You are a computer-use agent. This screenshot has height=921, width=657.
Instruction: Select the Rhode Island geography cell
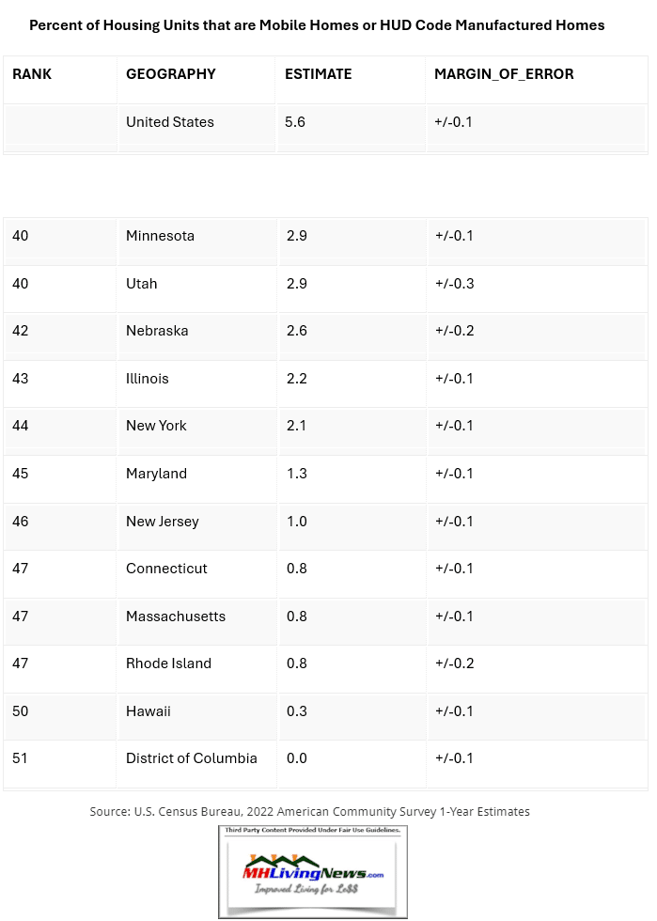click(x=168, y=663)
